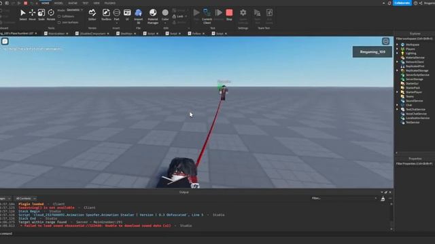Viewport: 435px width, 244px height.
Task: Select ServerStorage in Explorer
Action: pos(414,79)
